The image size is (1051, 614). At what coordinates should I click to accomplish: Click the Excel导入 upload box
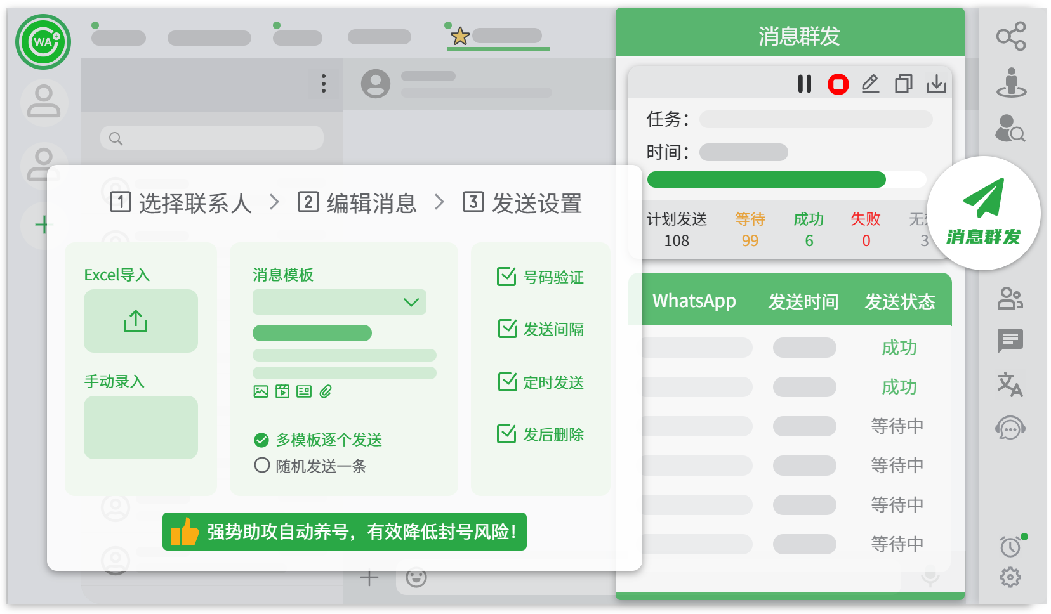pos(141,321)
